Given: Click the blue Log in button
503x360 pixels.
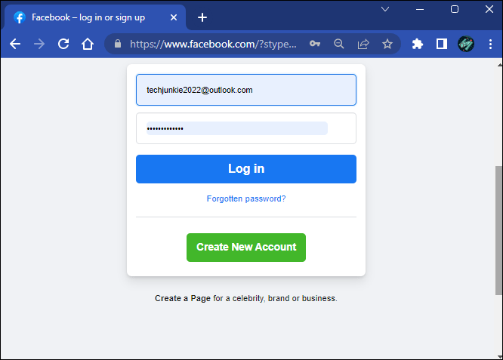Looking at the screenshot, I should point(246,169).
